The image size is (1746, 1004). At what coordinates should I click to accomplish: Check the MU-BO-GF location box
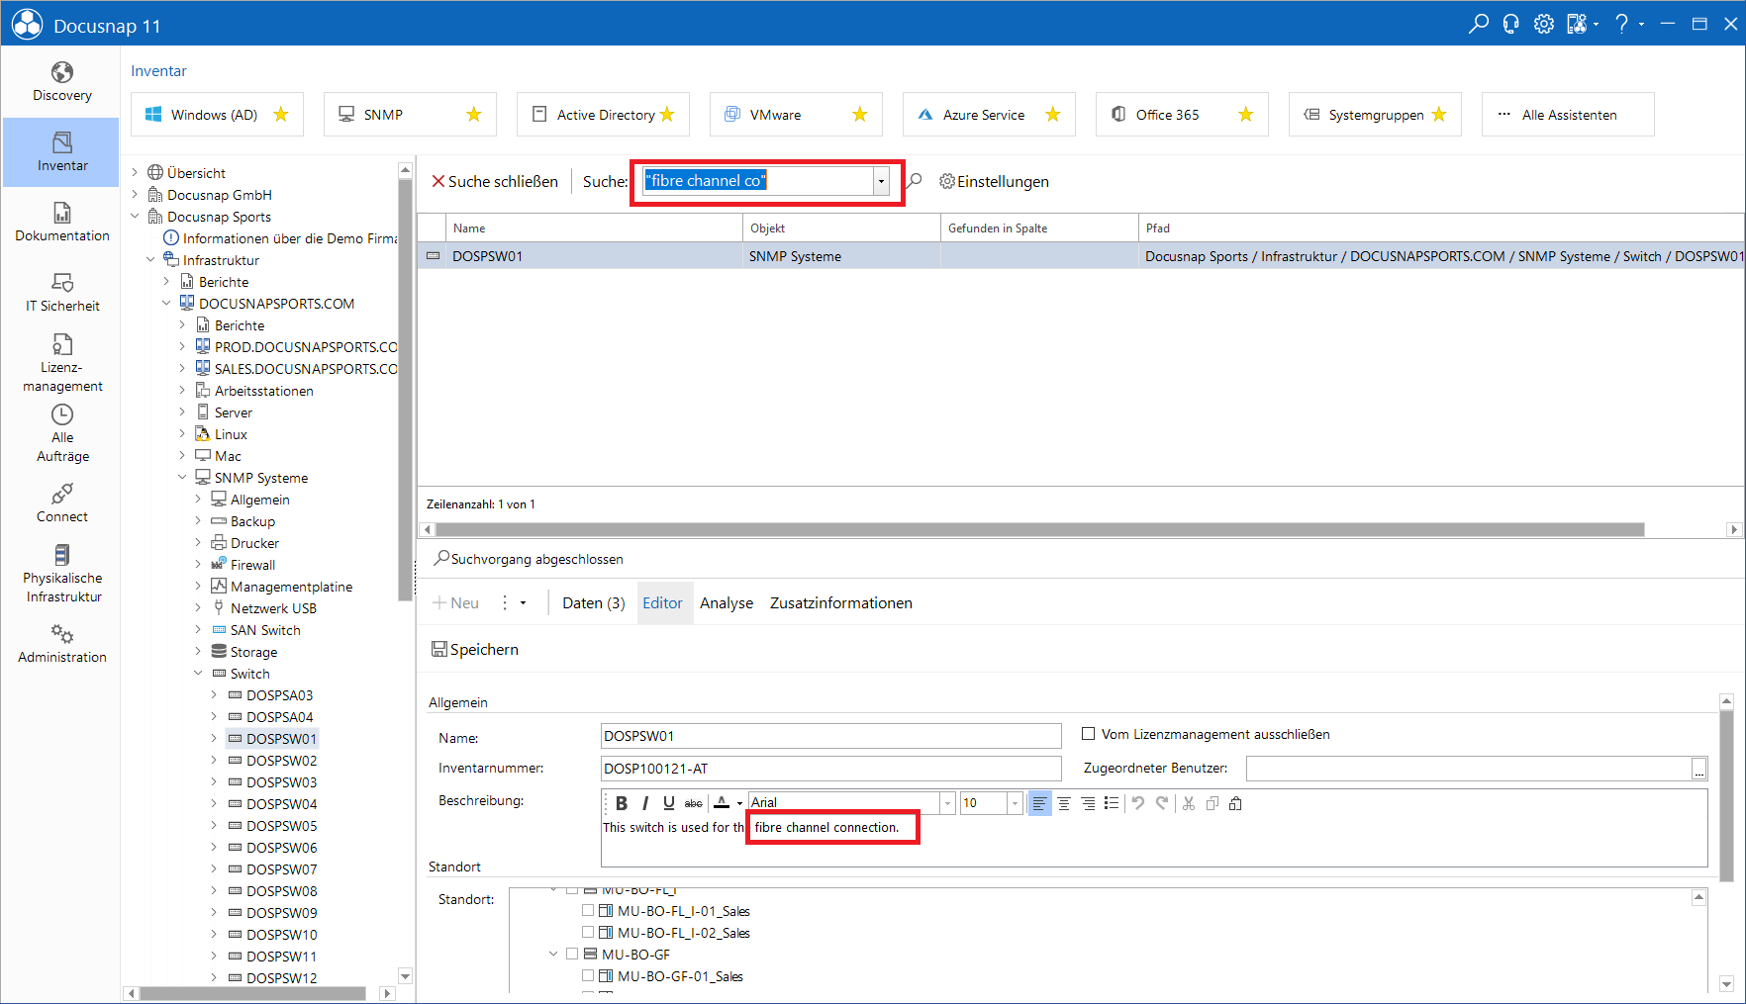click(x=572, y=954)
